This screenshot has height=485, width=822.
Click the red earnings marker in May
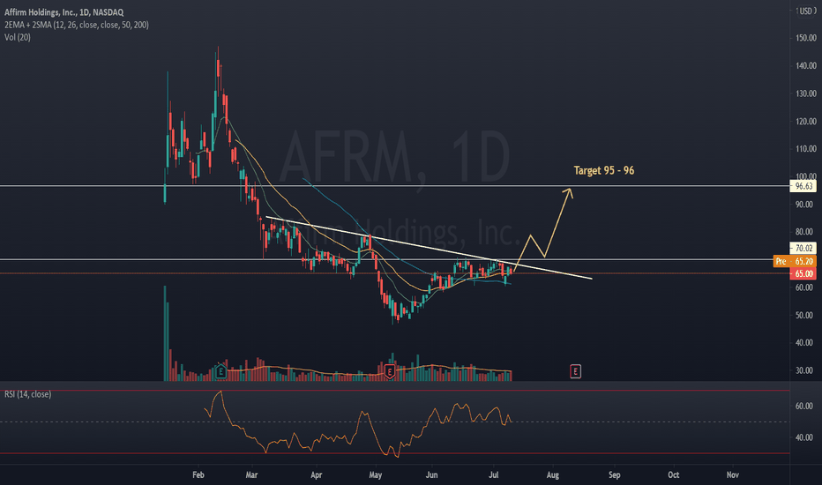pyautogui.click(x=390, y=372)
